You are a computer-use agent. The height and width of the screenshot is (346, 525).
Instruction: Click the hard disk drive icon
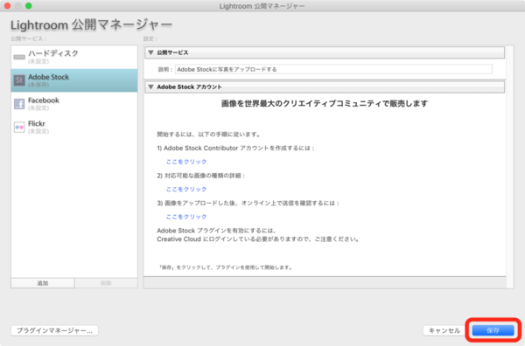19,57
